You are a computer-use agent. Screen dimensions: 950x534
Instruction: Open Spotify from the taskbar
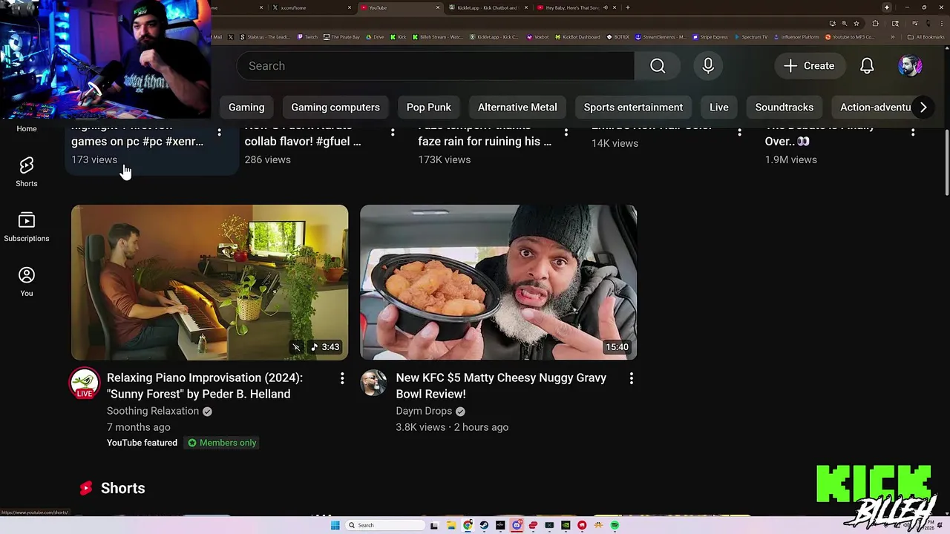(615, 525)
